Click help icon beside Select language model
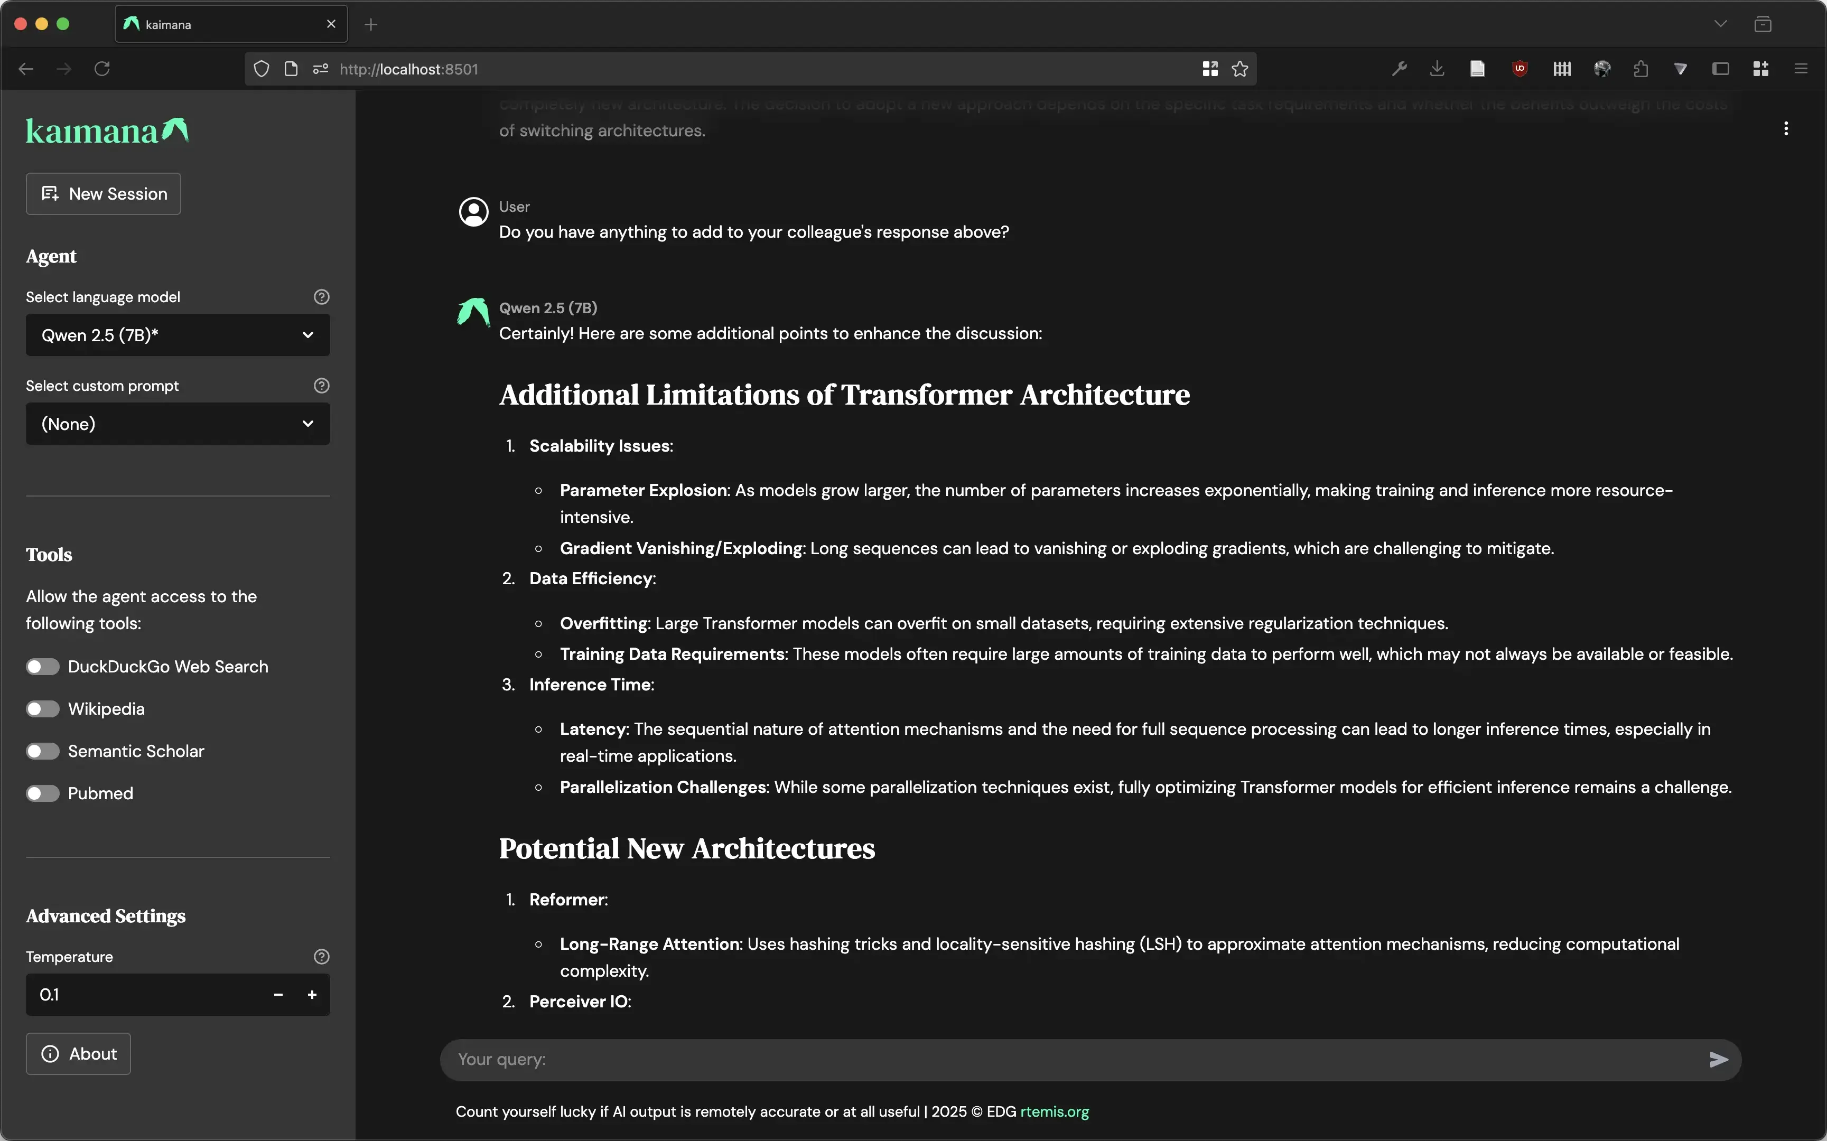 (321, 296)
